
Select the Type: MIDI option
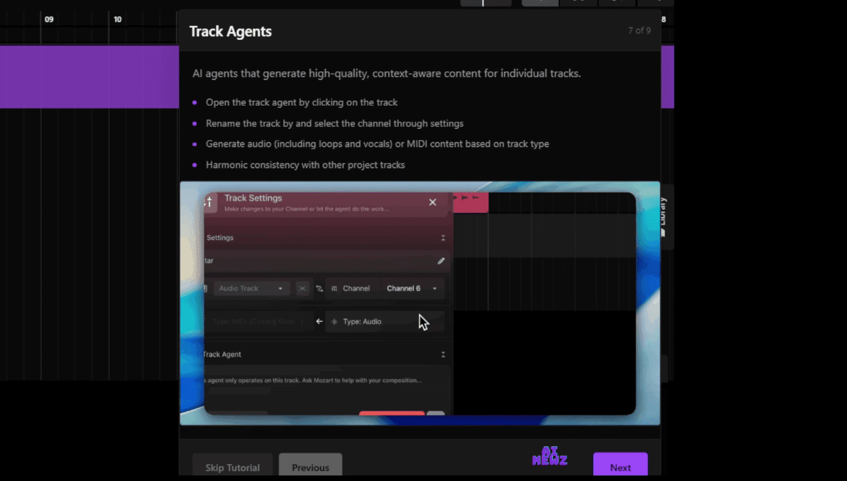click(259, 321)
